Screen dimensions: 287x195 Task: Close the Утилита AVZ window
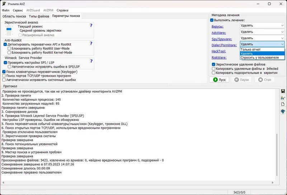[281, 4]
